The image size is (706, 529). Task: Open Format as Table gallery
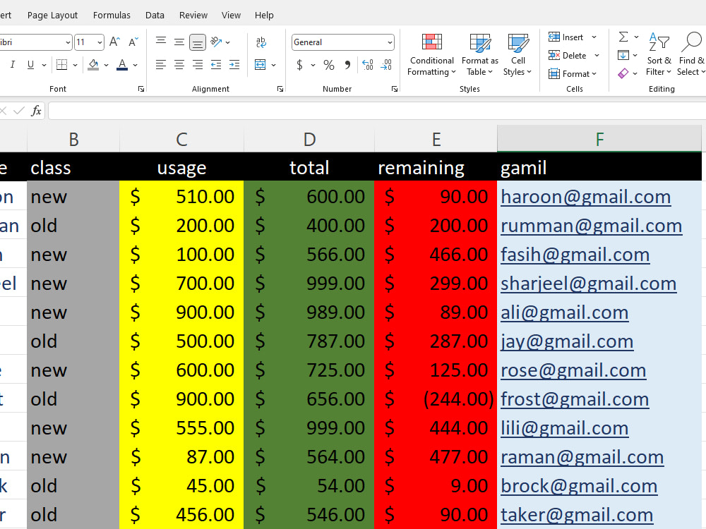pyautogui.click(x=480, y=55)
